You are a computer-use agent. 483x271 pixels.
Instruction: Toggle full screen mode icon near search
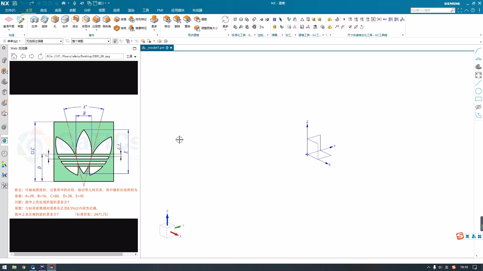point(460,10)
